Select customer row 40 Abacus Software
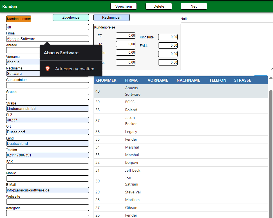Screen dimensions: 273x218 181,91
